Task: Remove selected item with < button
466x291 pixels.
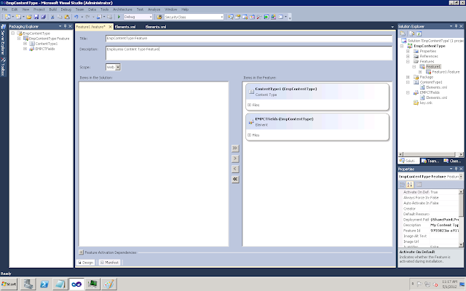Action: pos(235,169)
